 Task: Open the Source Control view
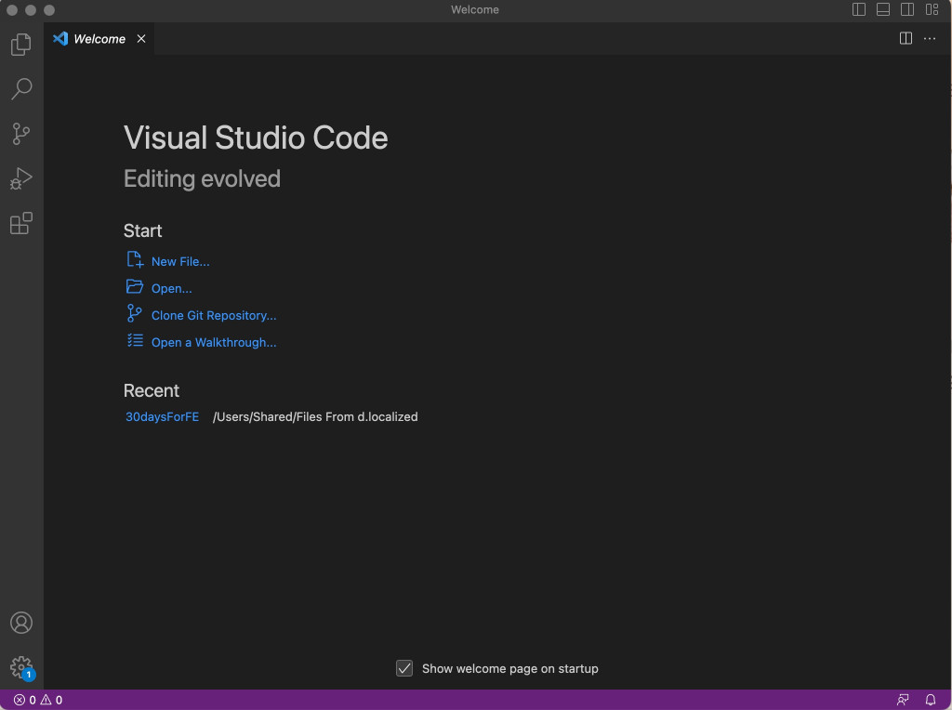pos(21,134)
